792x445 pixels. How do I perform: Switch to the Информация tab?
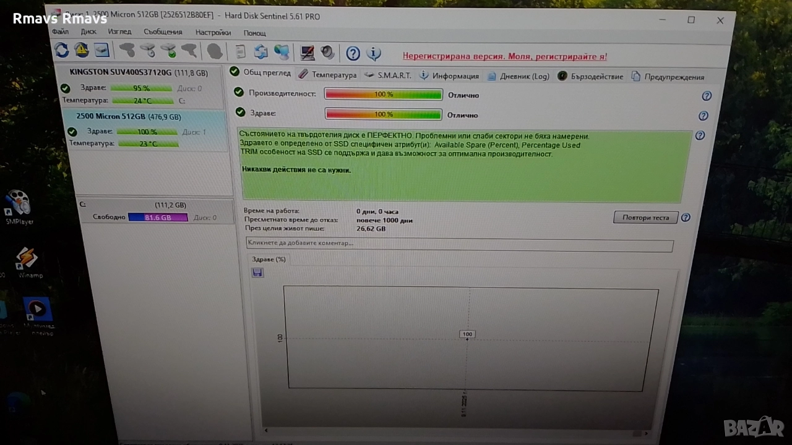(449, 76)
